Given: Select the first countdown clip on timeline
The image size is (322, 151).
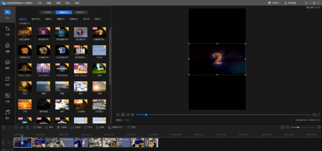Looking at the screenshot, I should (x=23, y=143).
